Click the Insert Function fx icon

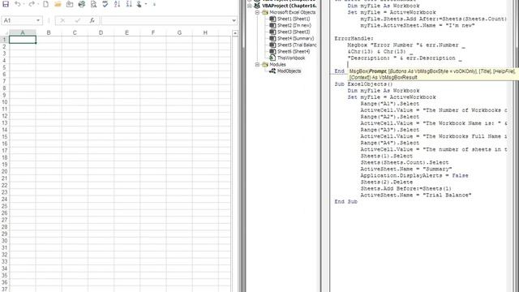[x=92, y=20]
